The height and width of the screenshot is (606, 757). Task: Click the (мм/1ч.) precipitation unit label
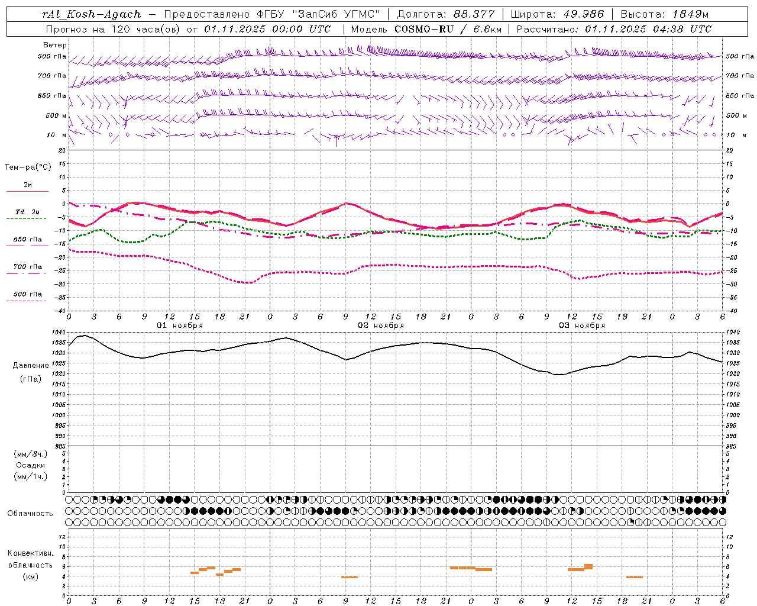tap(31, 476)
